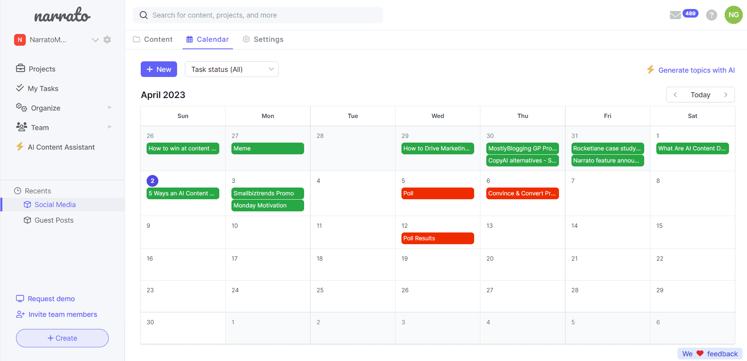Open Smallbiztrends Promo event

coord(267,193)
